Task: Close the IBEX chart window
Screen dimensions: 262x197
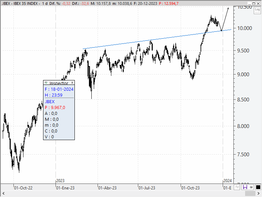Action: (x=258, y=3)
